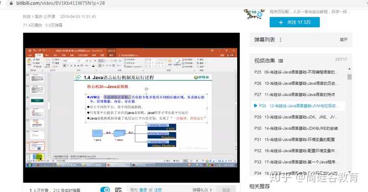This screenshot has width=368, height=192.
Task: Click the lock icon in address bar
Action: pos(11,3)
